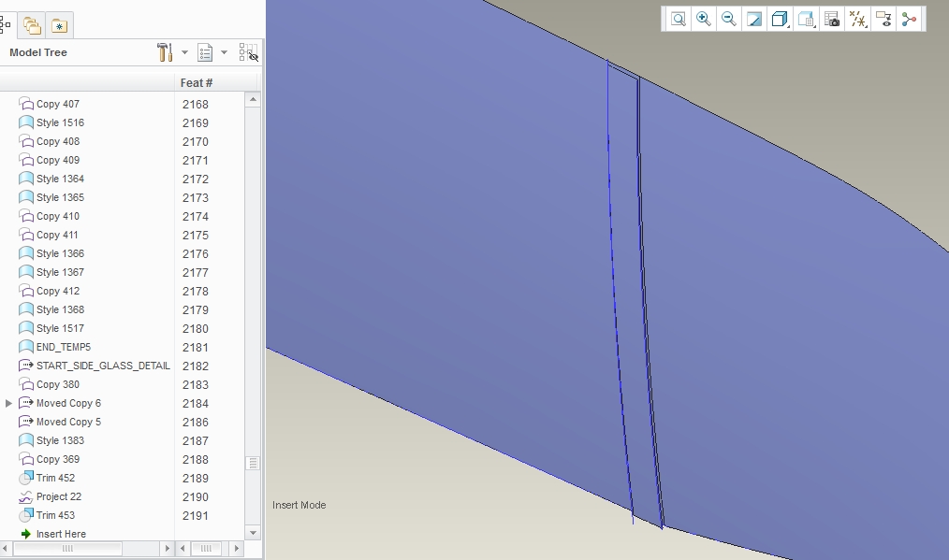Select the Copy 407 feature
The width and height of the screenshot is (949, 560).
pyautogui.click(x=57, y=104)
